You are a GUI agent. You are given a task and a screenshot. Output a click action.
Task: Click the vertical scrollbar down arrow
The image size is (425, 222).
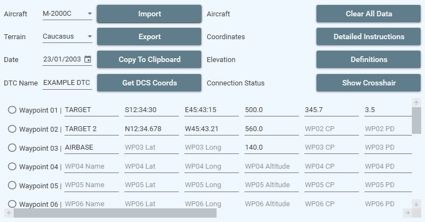(x=416, y=204)
